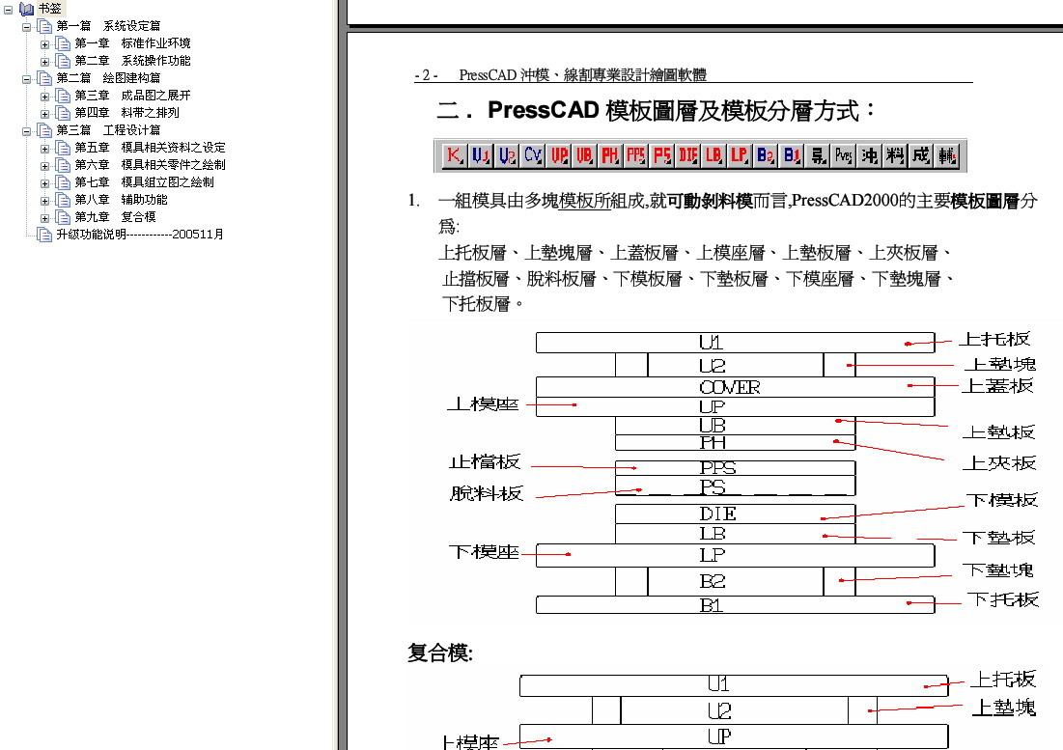The height and width of the screenshot is (750, 1063).
Task: Expand the 第六章 模具相关零件之绘制 bookmark
Action: point(44,166)
